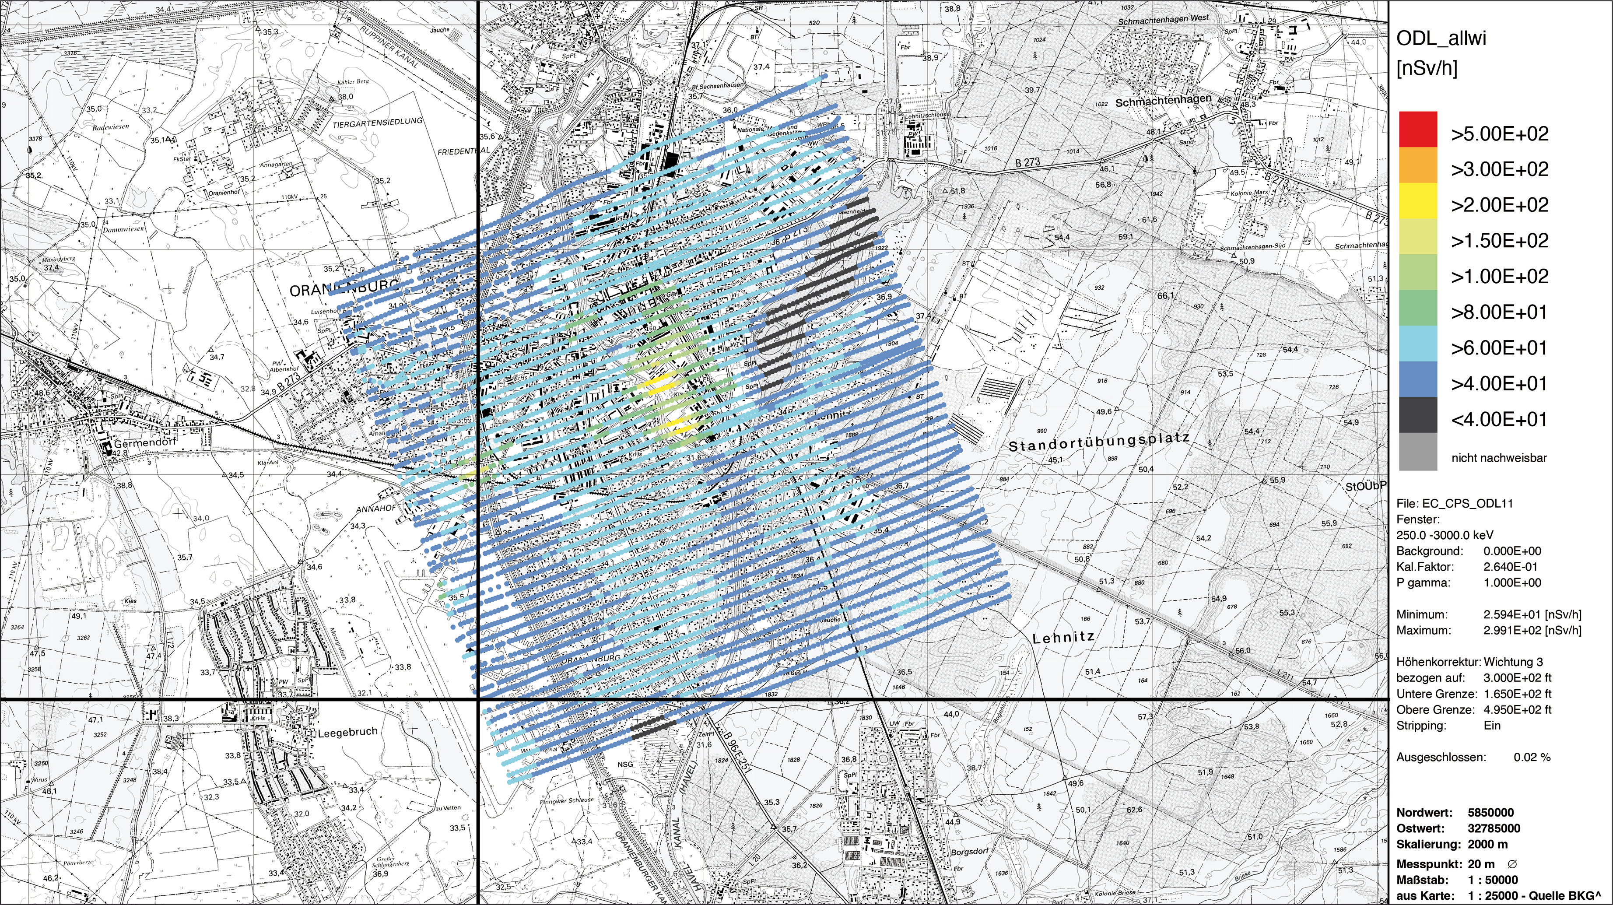Click the light blue >6.00E+01 swatch
Screen dimensions: 1613x905
pyautogui.click(x=1418, y=343)
